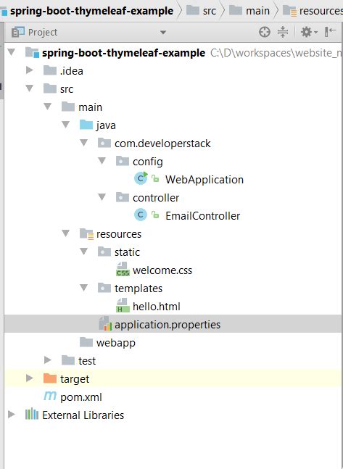This screenshot has width=343, height=469.
Task: Click the public lock icon beside EmailController
Action: [x=155, y=215]
